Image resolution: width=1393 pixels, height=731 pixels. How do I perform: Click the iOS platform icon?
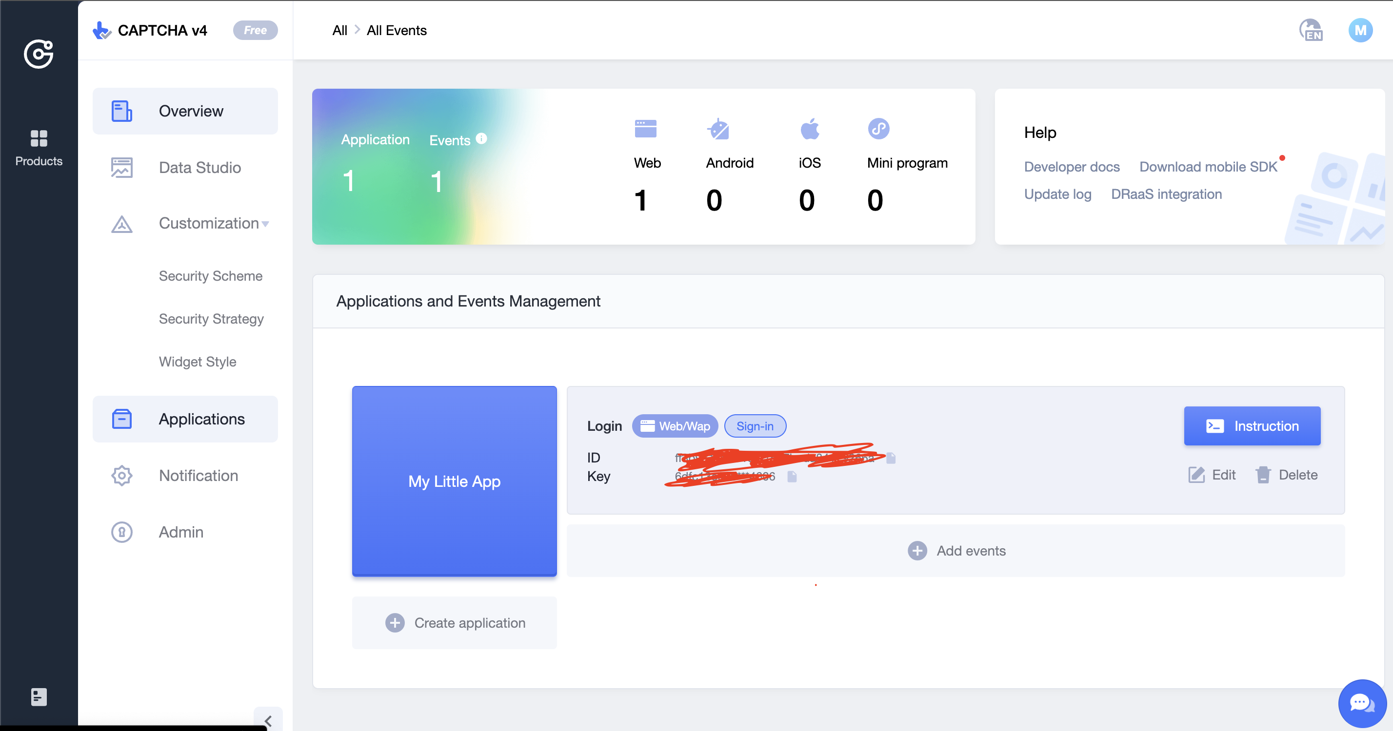809,129
